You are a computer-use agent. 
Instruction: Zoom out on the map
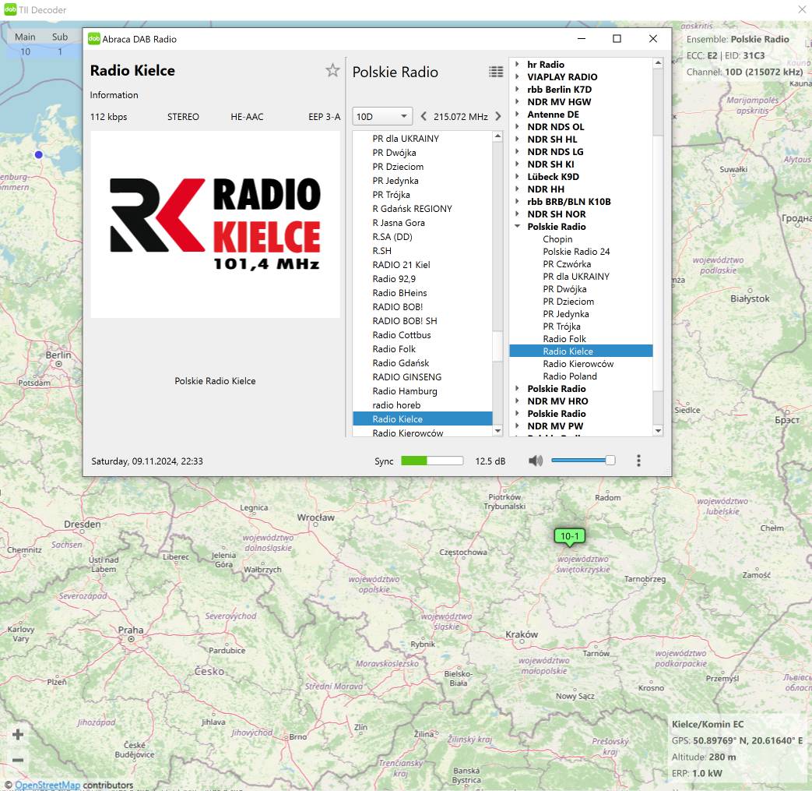click(x=18, y=760)
